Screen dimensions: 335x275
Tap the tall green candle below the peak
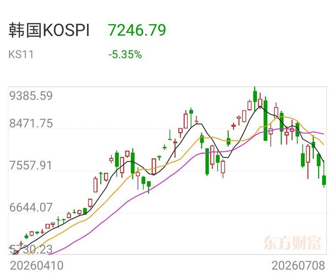(265, 120)
